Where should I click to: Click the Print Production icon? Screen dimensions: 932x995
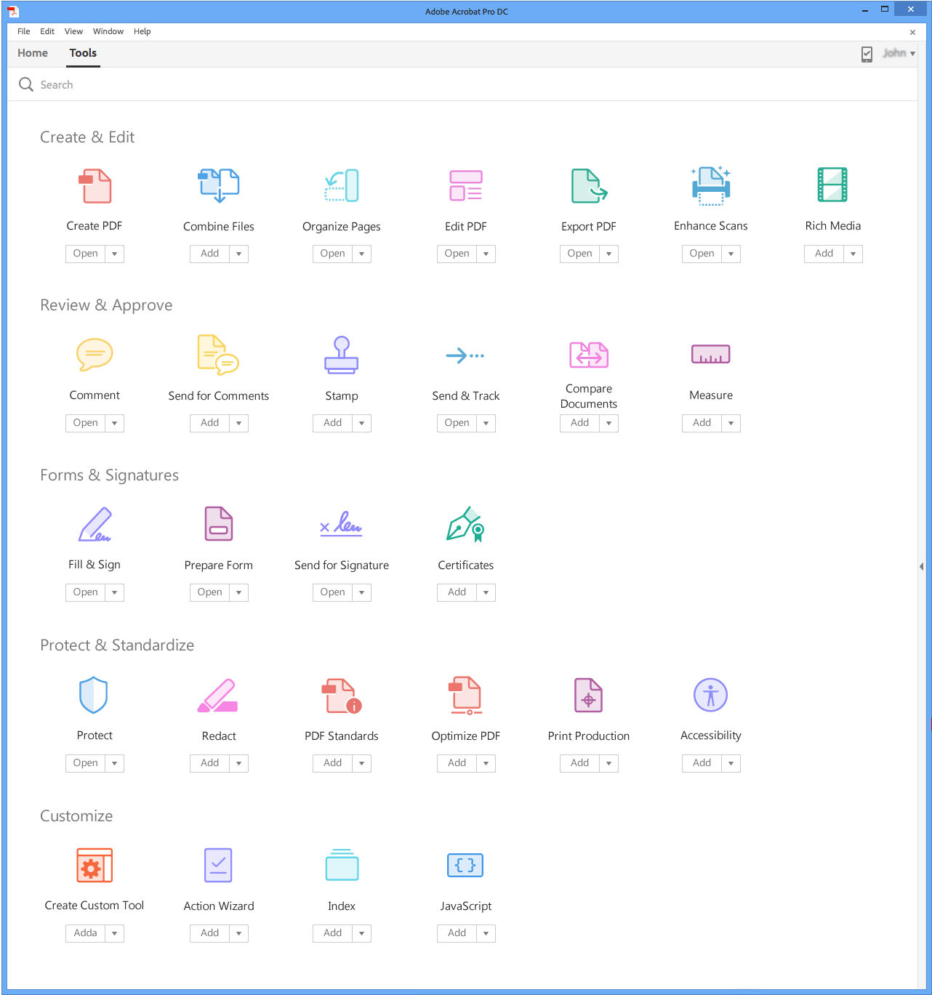pyautogui.click(x=589, y=695)
